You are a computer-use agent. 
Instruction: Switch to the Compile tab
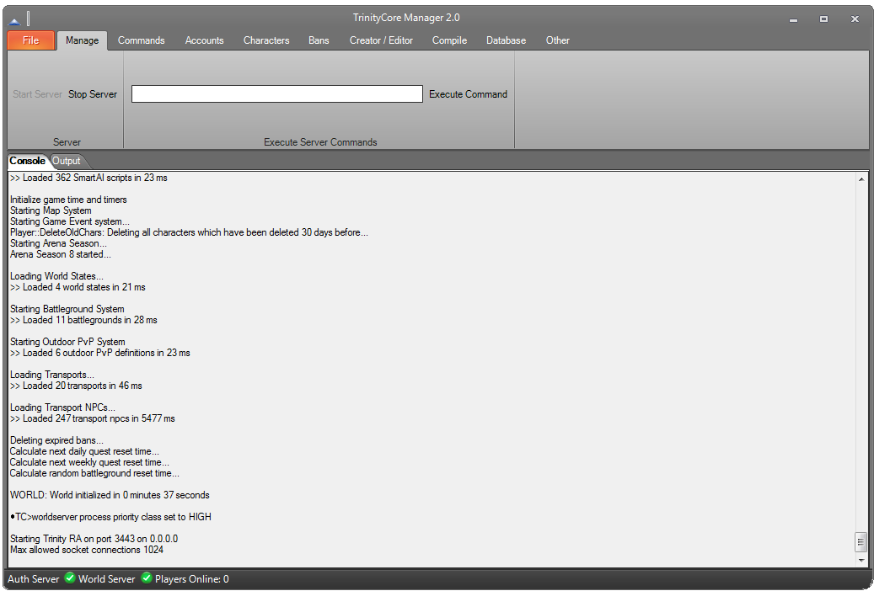[449, 40]
